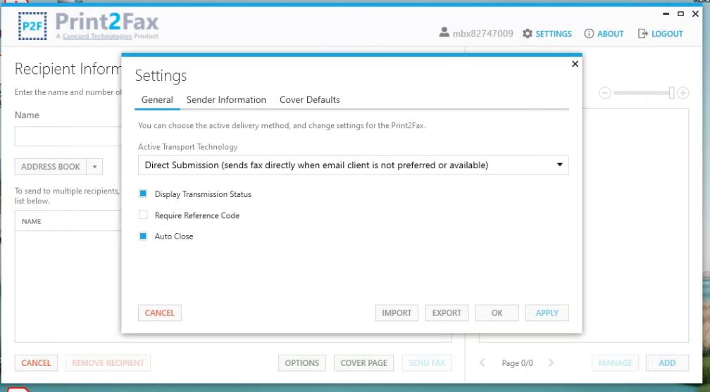The height and width of the screenshot is (392, 710).
Task: Open Active Transport Technology dropdown
Action: (353, 165)
